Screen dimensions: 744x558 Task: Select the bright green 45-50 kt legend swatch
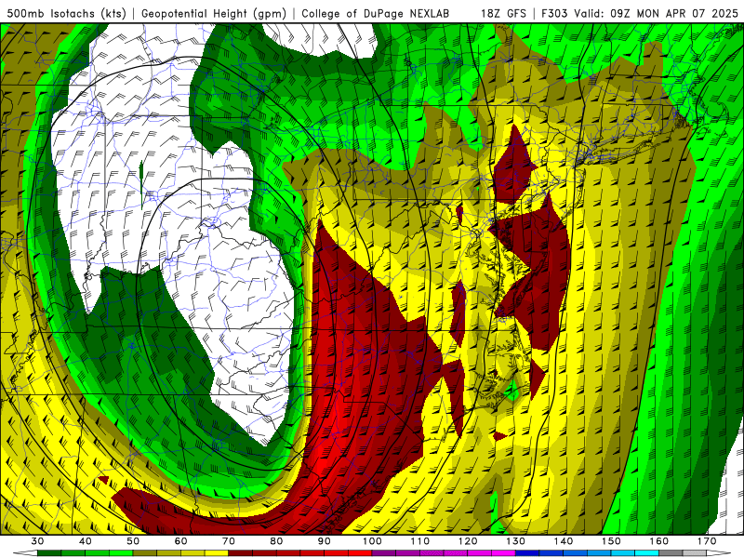(121, 553)
